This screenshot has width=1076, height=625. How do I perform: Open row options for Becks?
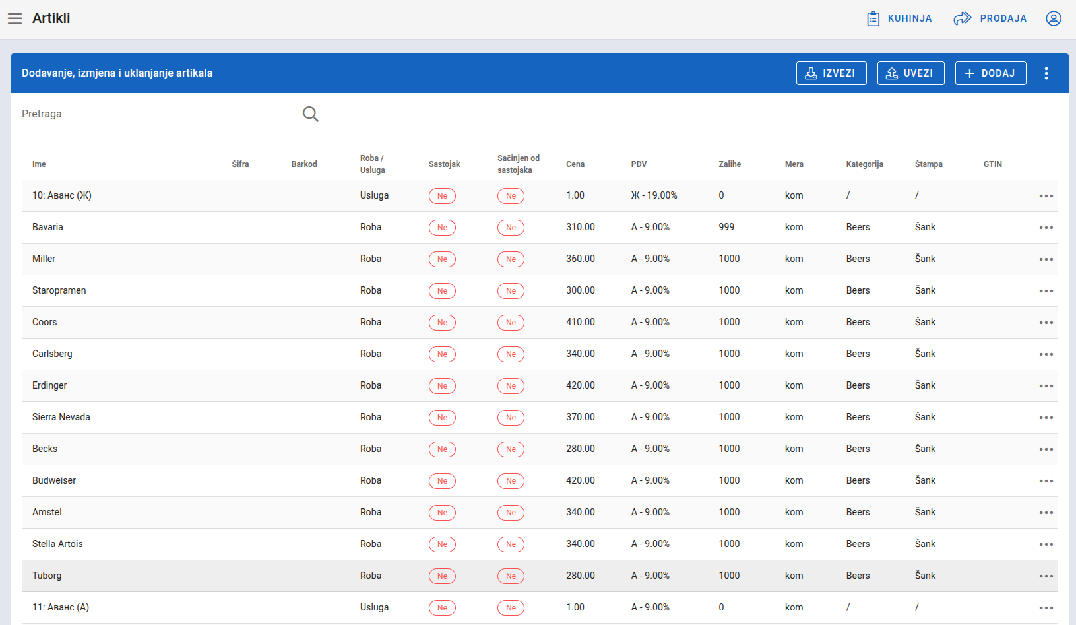(1046, 449)
